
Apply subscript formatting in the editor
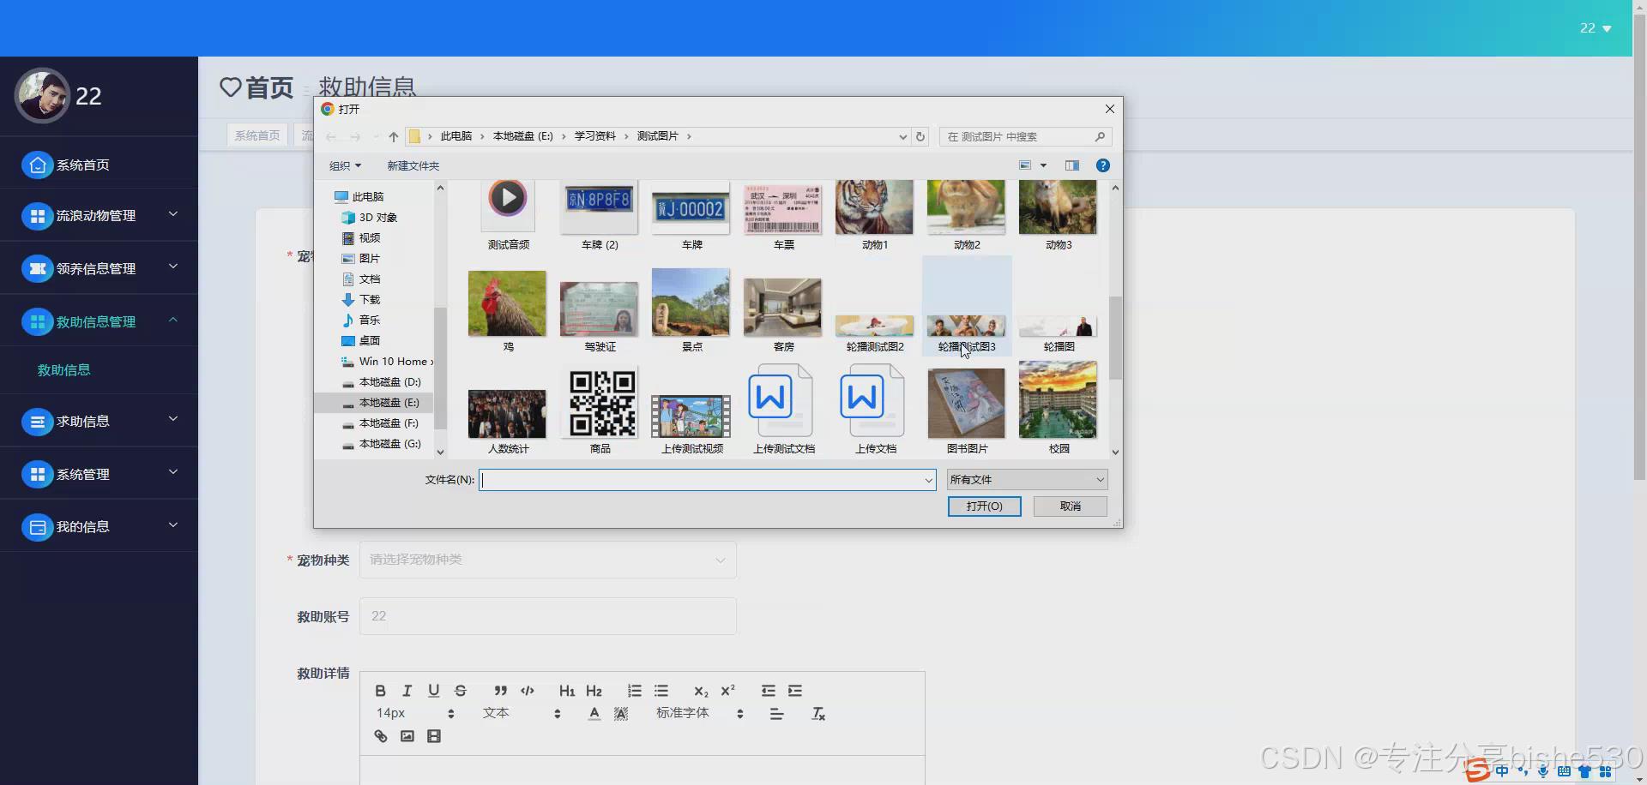tap(701, 691)
